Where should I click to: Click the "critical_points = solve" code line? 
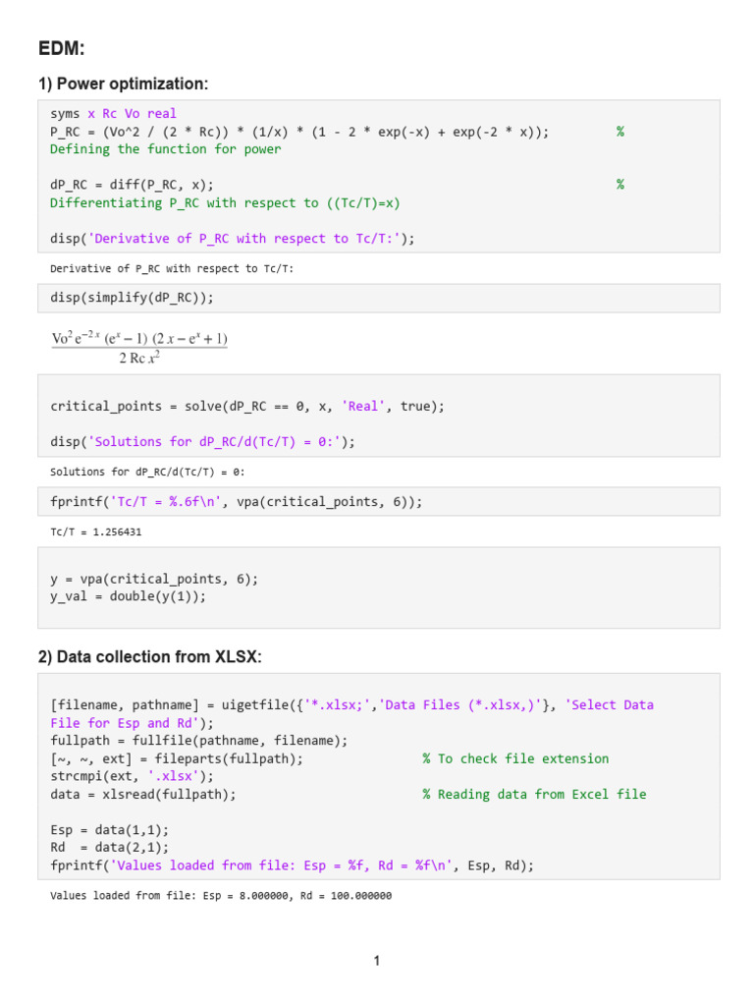pos(246,406)
